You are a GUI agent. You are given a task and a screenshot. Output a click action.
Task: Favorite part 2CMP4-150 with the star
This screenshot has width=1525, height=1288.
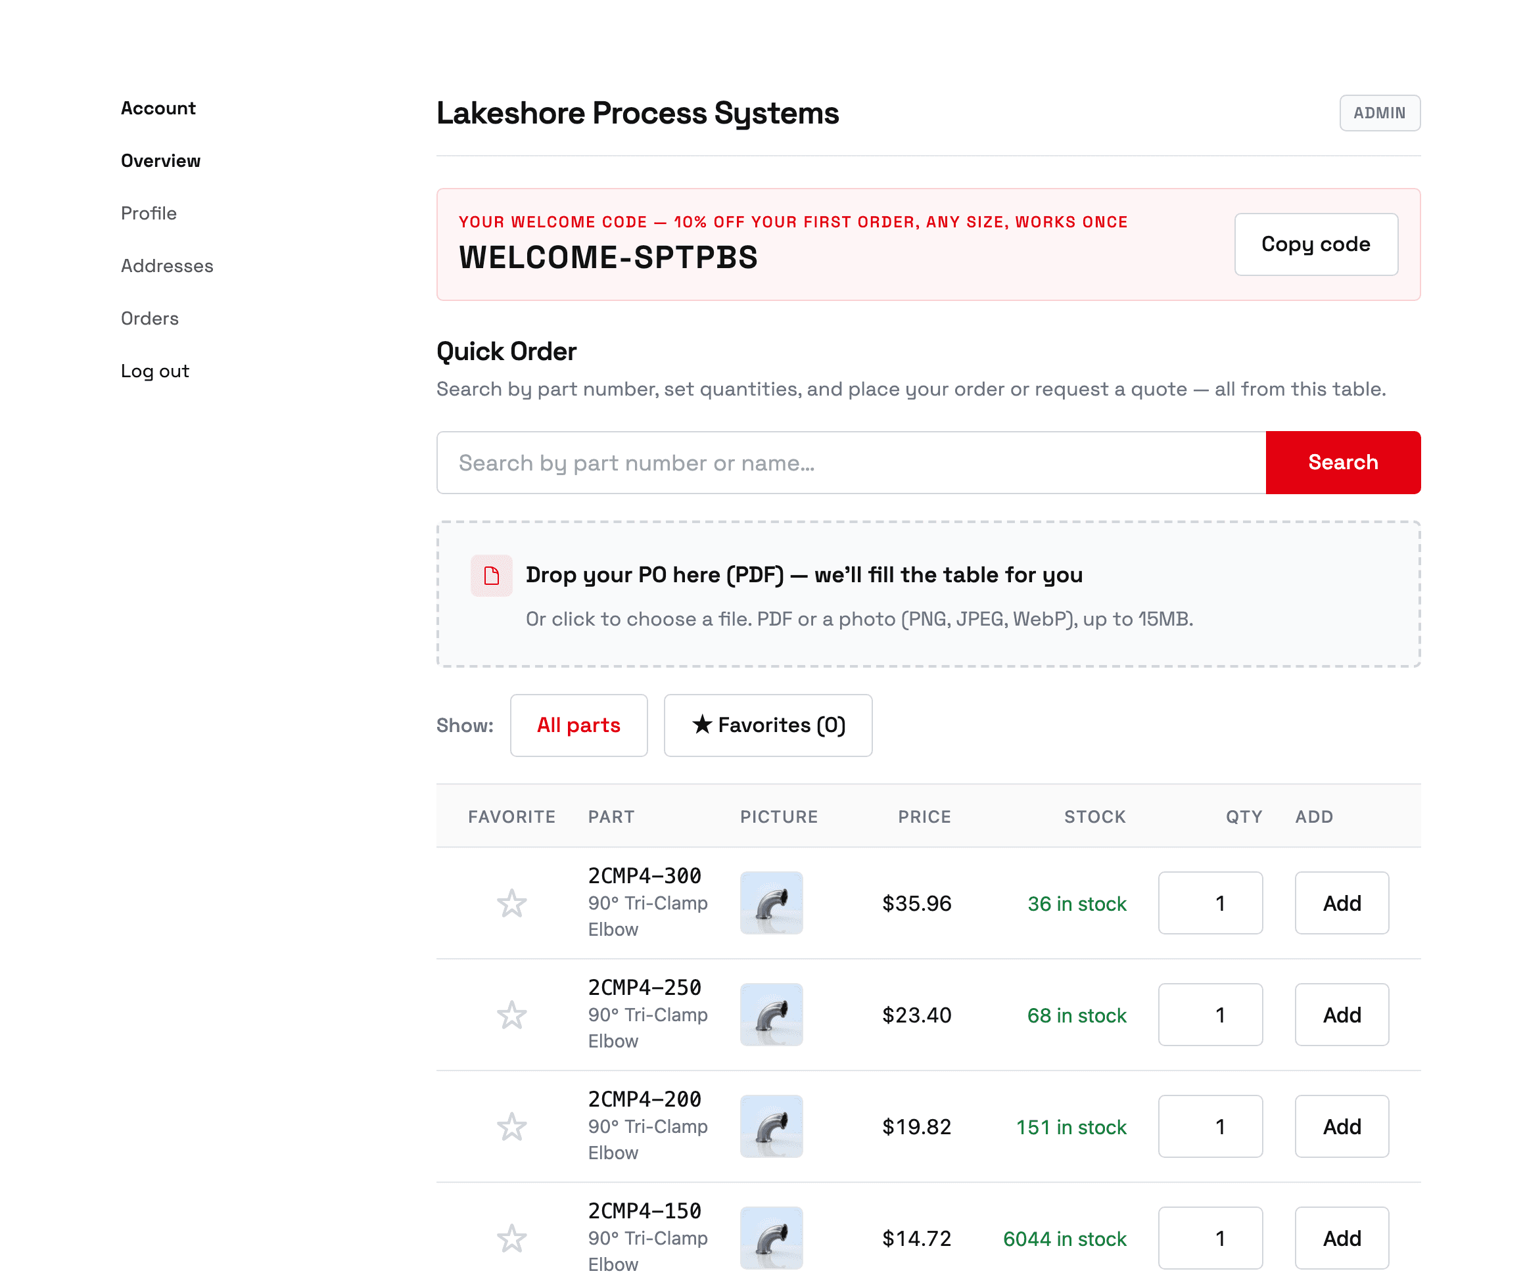click(x=511, y=1238)
